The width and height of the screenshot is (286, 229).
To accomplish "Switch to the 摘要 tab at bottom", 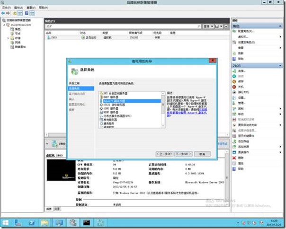I will pyautogui.click(x=49, y=209).
